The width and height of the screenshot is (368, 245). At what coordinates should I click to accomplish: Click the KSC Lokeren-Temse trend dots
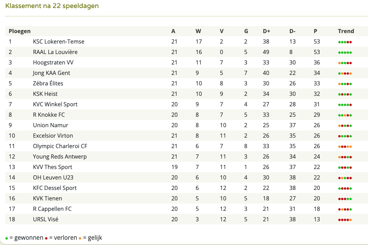click(x=345, y=42)
